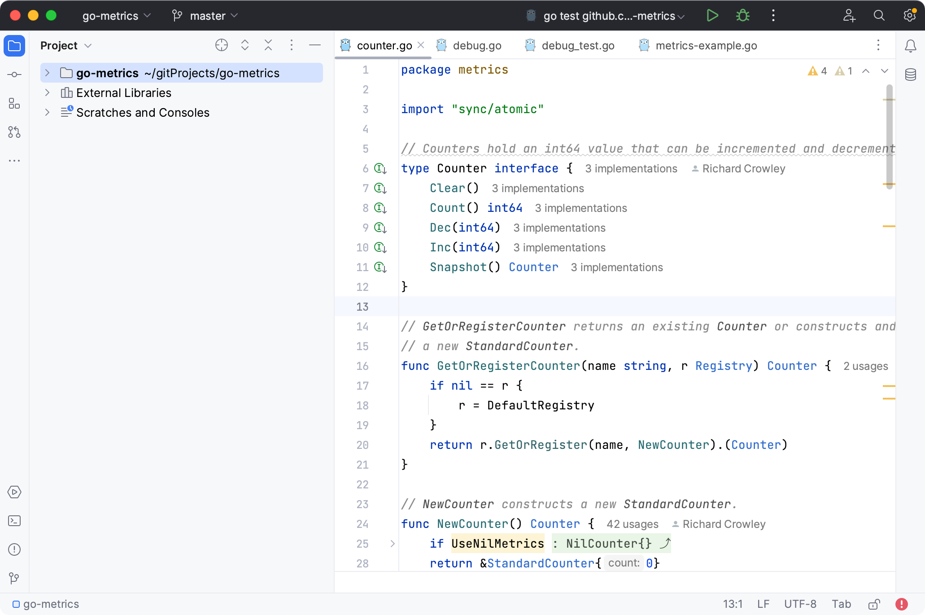Switch to the debug_test.go tab

577,45
